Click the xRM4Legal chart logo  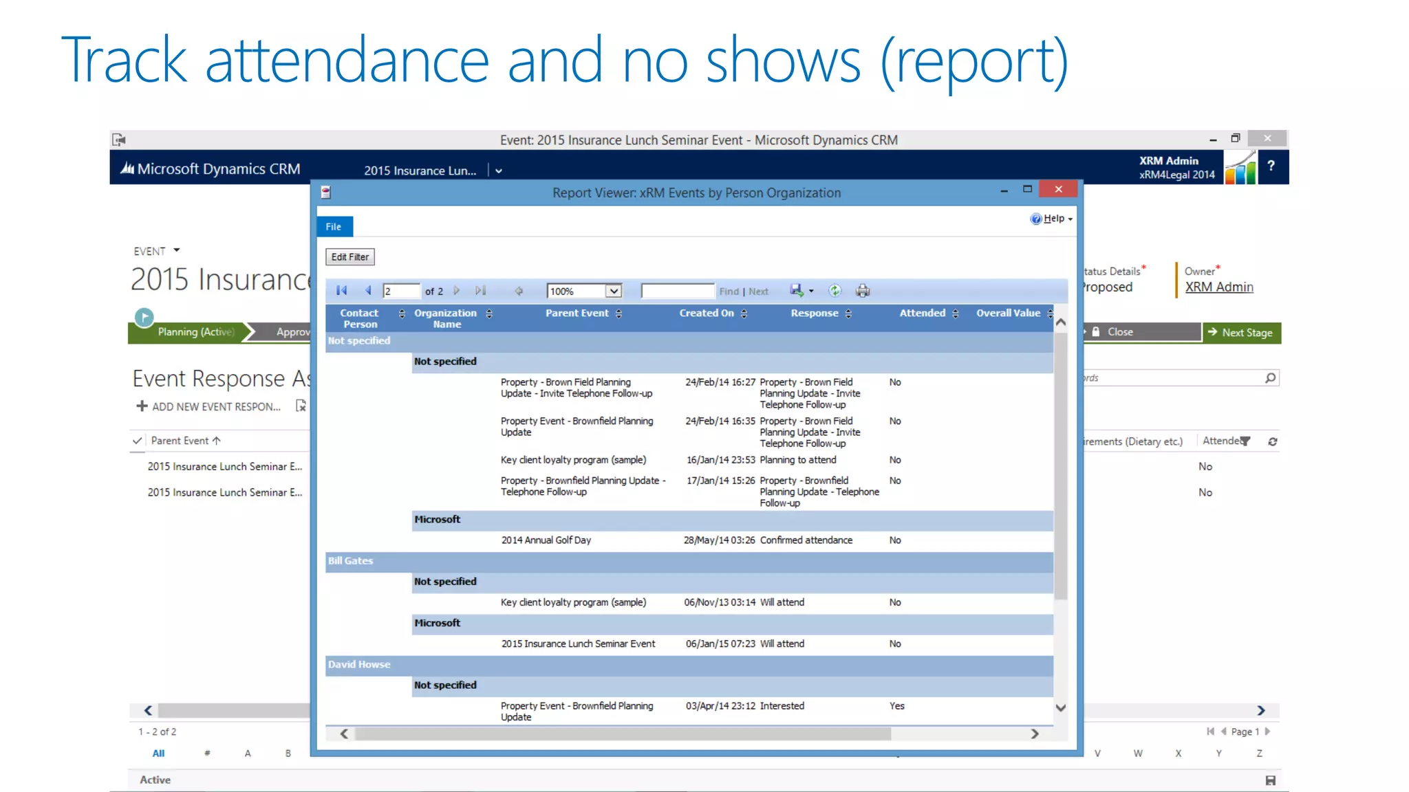(1240, 168)
